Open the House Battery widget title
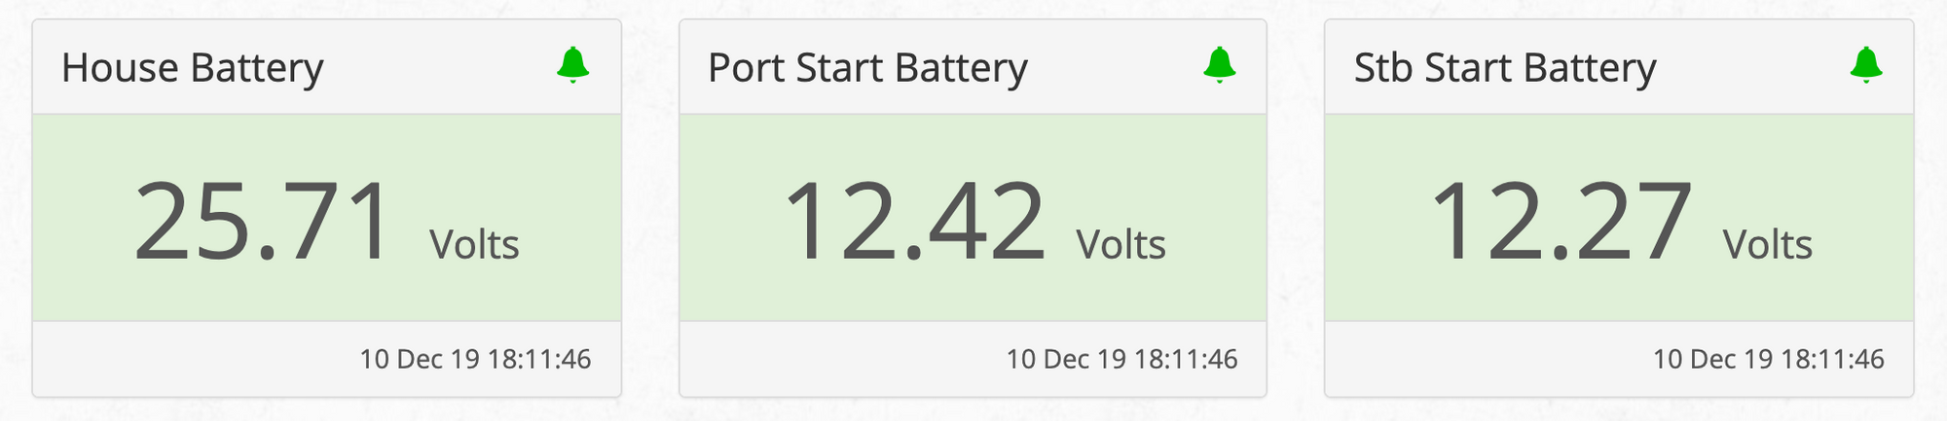The height and width of the screenshot is (421, 1947). (192, 68)
